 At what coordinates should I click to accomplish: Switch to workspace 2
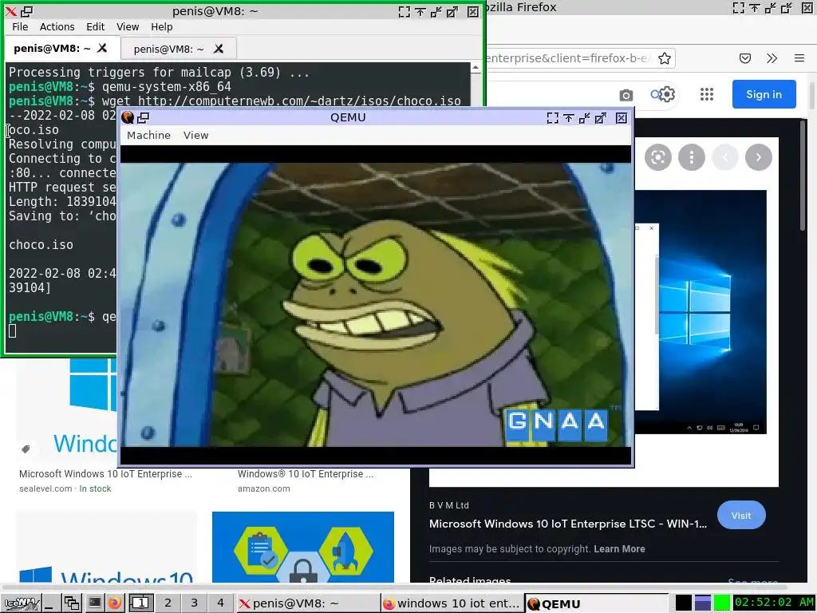pyautogui.click(x=168, y=603)
